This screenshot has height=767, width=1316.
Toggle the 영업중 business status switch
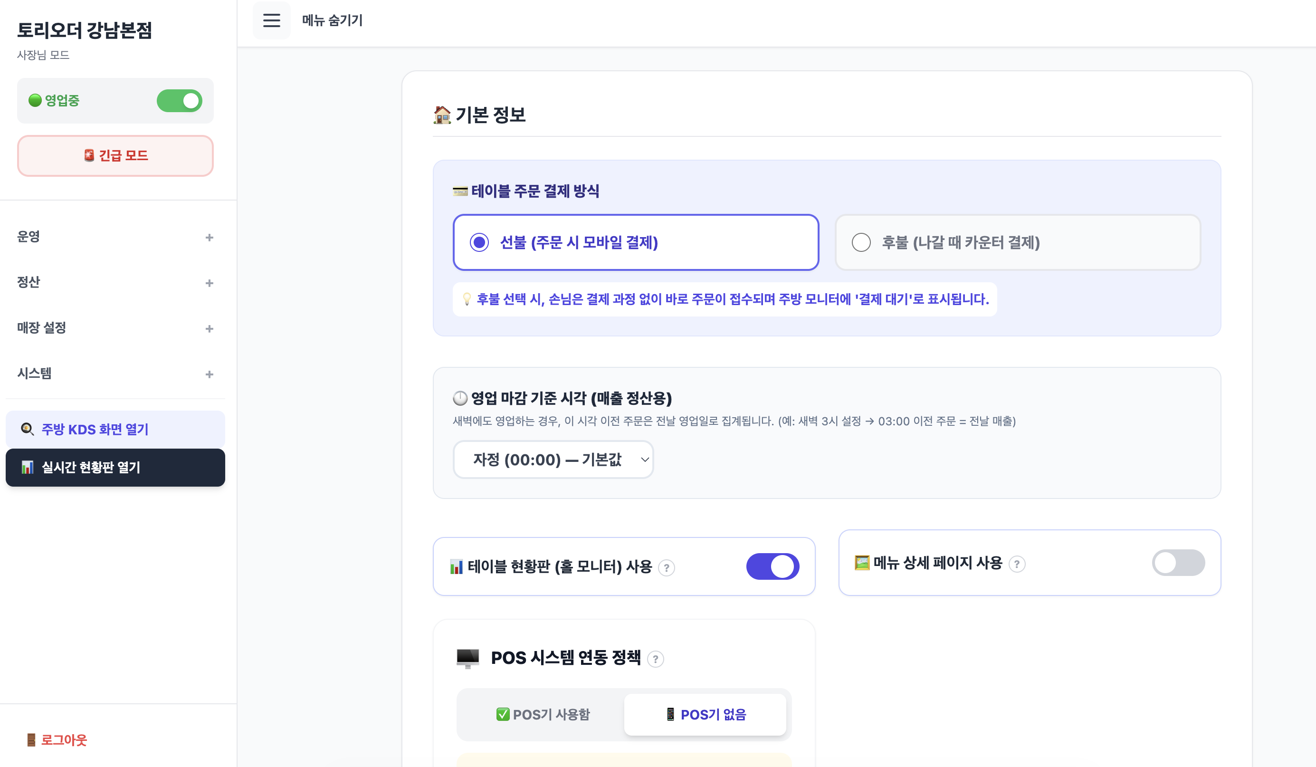[179, 101]
